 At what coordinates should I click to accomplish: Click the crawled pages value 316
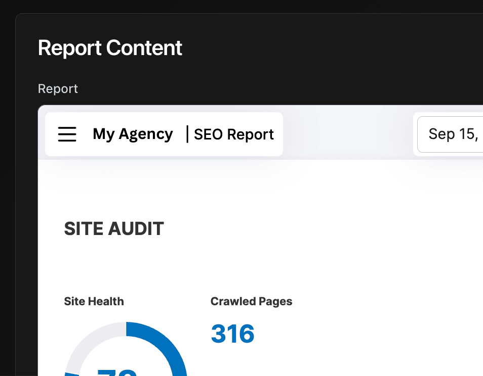[x=232, y=334]
